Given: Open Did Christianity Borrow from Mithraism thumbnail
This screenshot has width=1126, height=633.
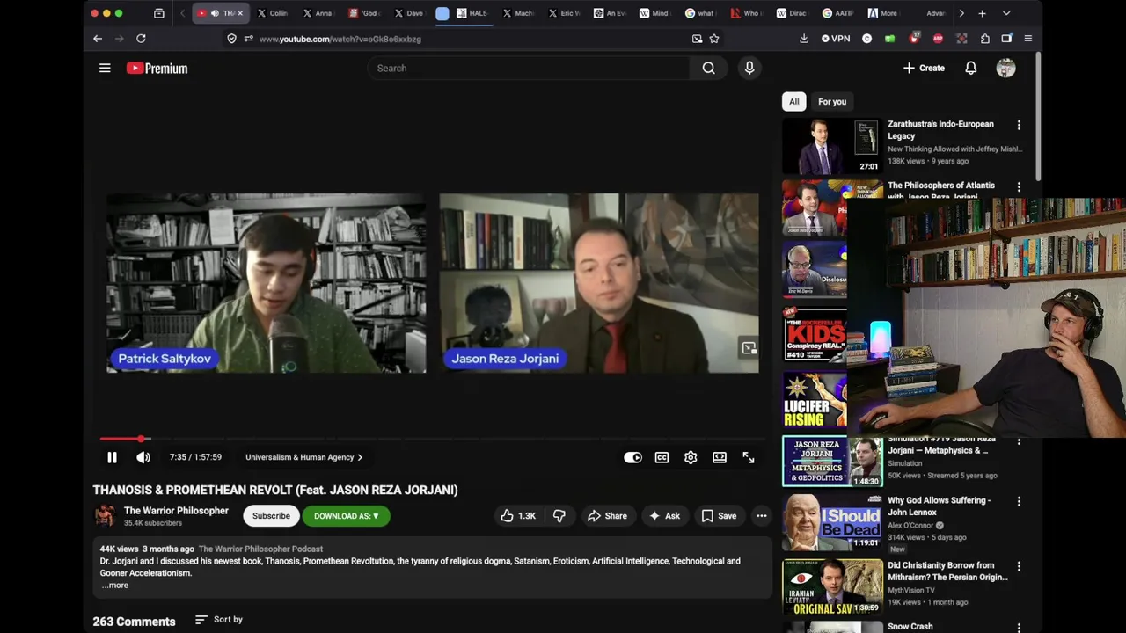Looking at the screenshot, I should (832, 587).
